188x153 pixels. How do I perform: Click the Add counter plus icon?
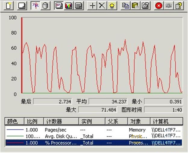92,6
